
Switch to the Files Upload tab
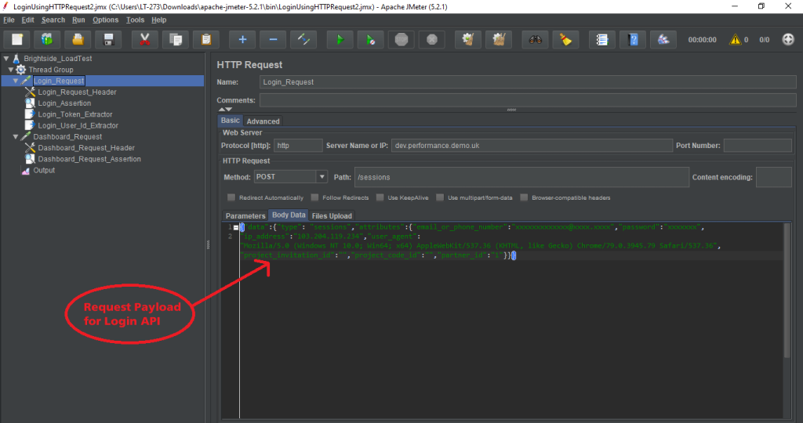pyautogui.click(x=332, y=215)
